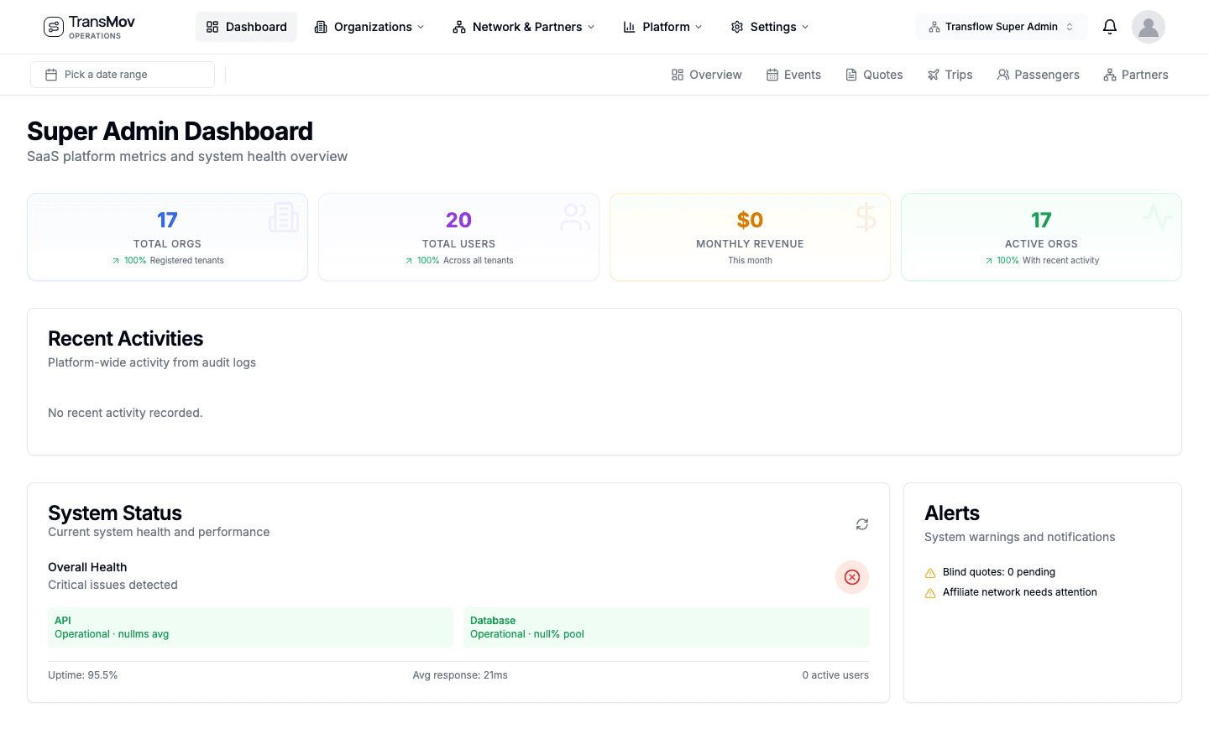
Task: Click the TransMov Operations logo
Action: [x=88, y=26]
